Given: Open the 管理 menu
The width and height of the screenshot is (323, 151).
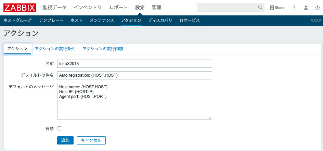Looking at the screenshot, I should click(156, 8).
